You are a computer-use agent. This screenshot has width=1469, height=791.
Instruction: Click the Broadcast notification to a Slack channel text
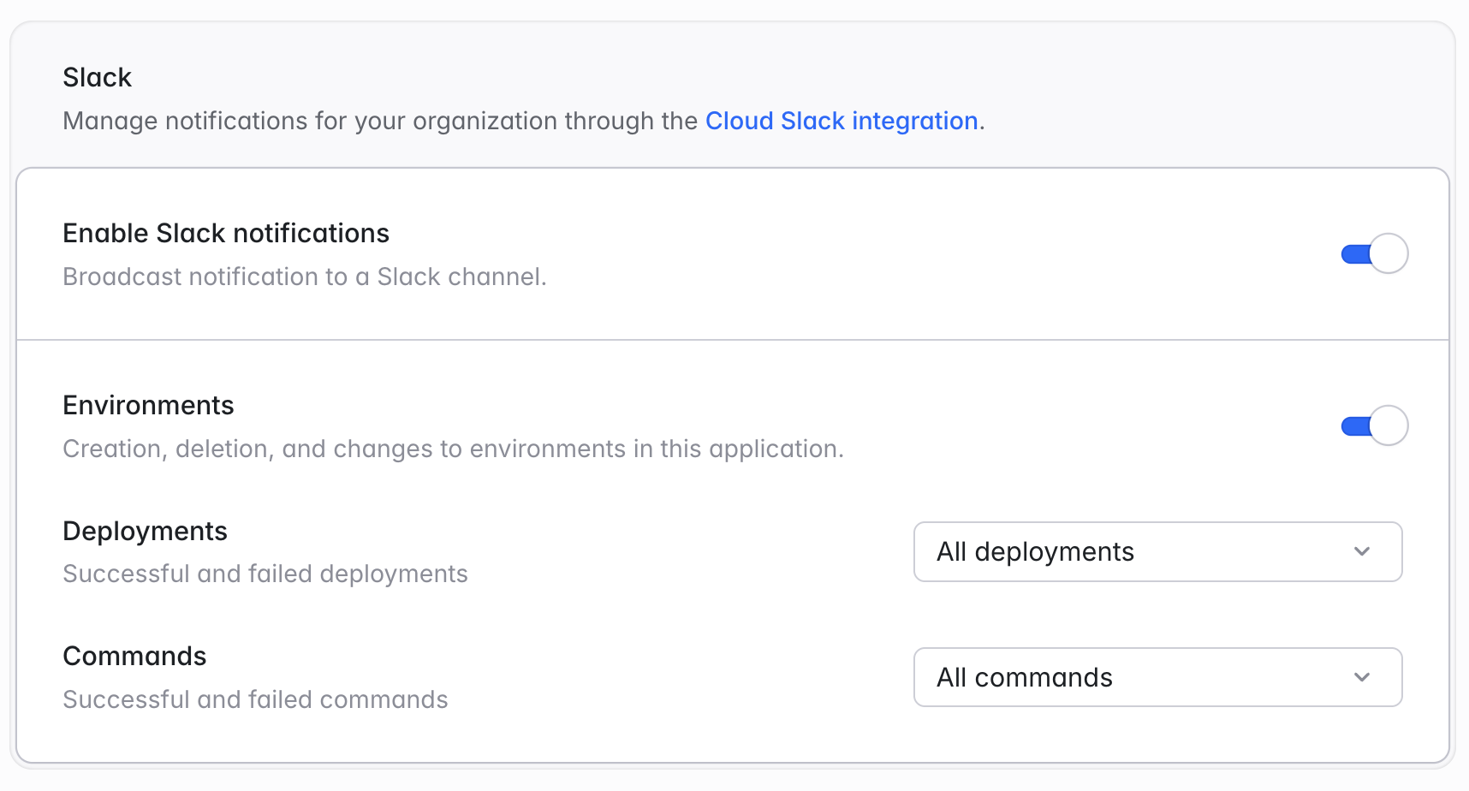click(x=305, y=277)
